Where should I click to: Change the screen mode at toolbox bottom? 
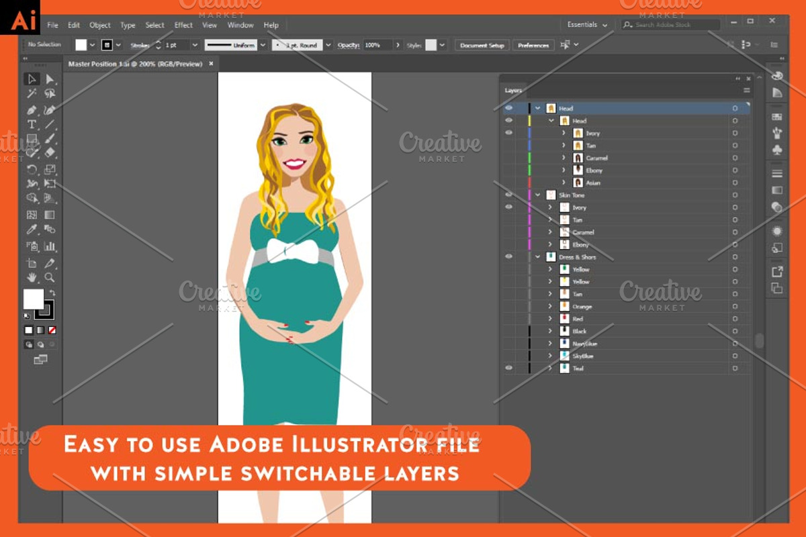[40, 360]
